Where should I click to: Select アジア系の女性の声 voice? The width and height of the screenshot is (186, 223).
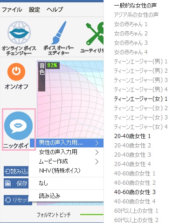pyautogui.click(x=136, y=15)
